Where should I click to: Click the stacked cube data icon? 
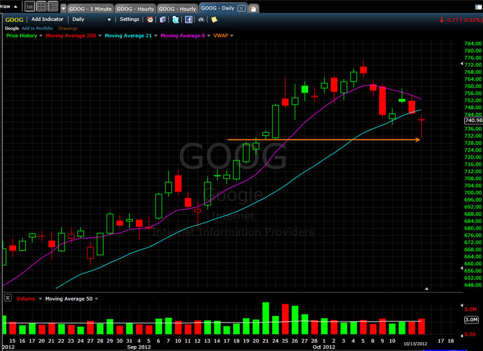pos(163,20)
